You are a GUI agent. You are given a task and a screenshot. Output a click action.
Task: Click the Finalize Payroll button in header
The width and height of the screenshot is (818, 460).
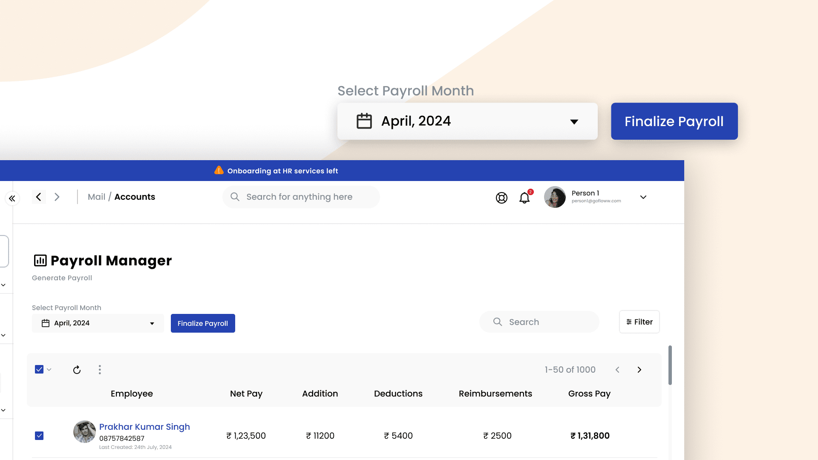click(674, 121)
